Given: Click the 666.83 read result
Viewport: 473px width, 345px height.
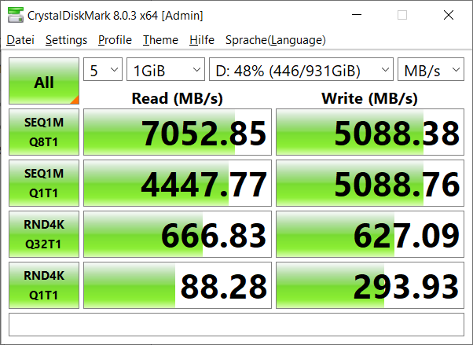Looking at the screenshot, I should (x=178, y=234).
